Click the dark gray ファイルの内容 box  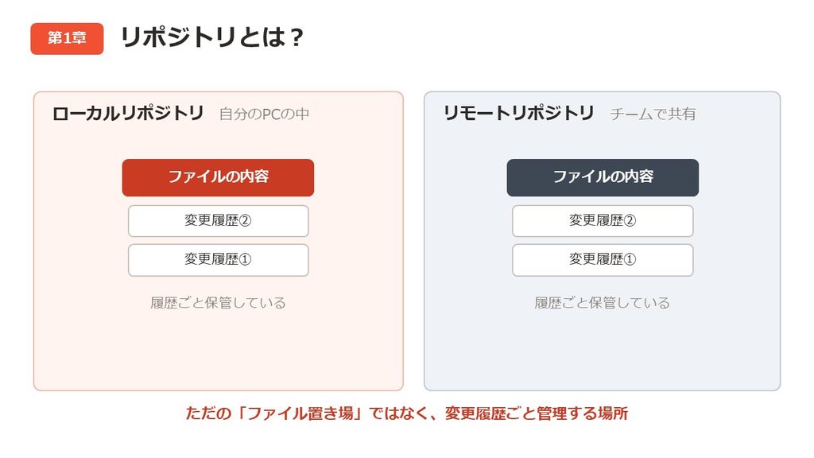(x=603, y=177)
